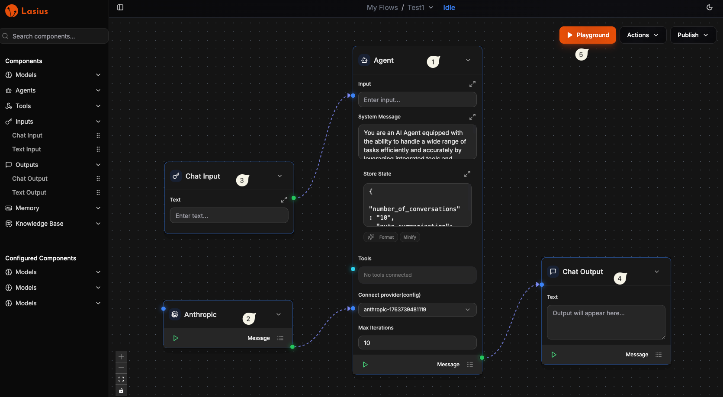Launch the Playground
Image resolution: width=723 pixels, height=397 pixels.
click(x=587, y=35)
